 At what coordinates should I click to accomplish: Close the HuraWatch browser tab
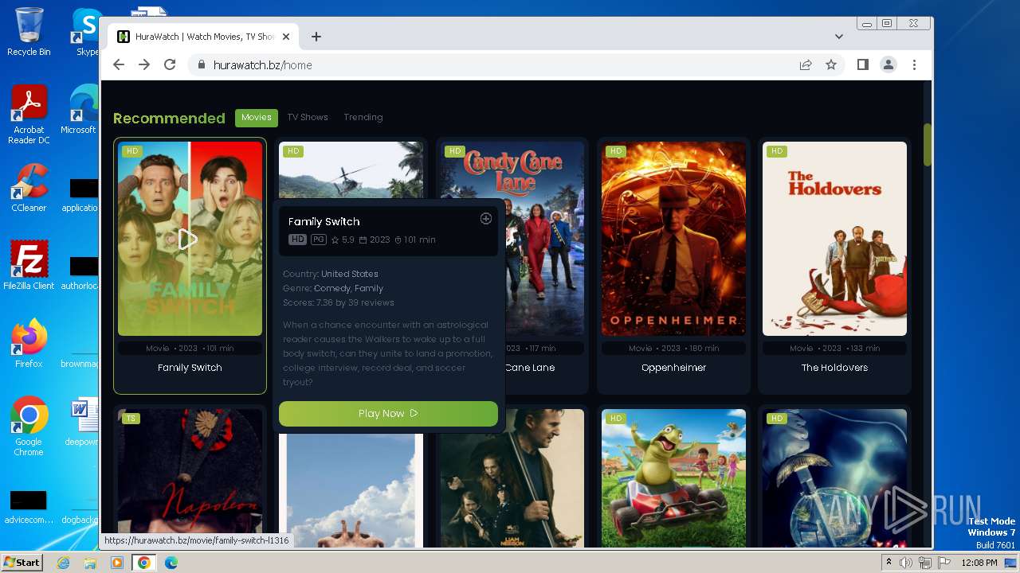point(287,37)
